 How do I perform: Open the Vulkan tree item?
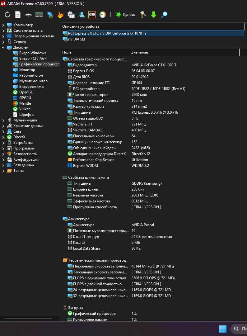coord(21,109)
